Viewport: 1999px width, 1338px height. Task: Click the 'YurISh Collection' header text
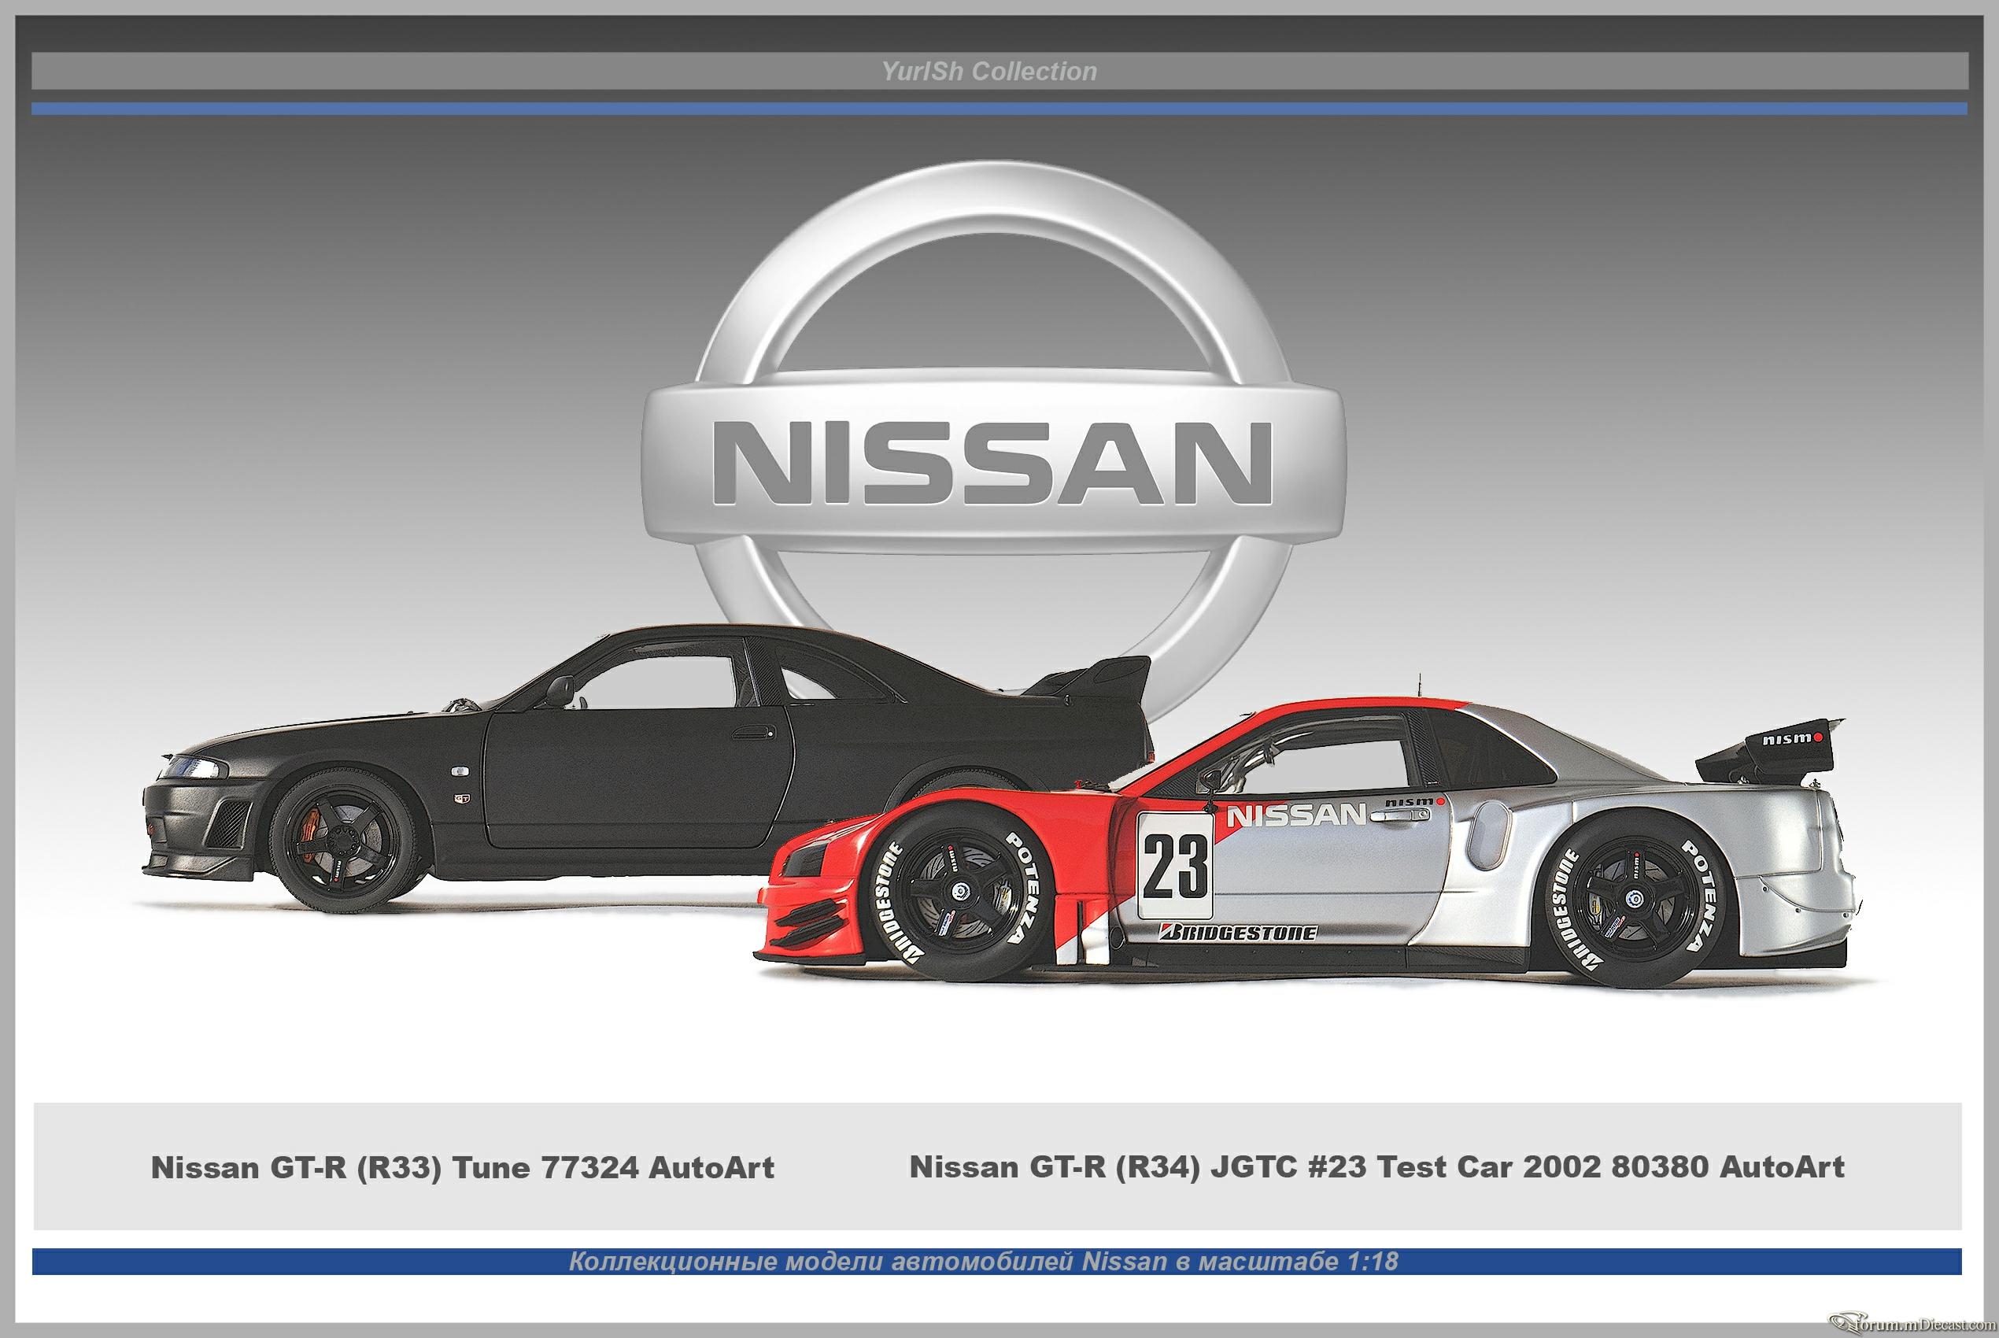(988, 72)
